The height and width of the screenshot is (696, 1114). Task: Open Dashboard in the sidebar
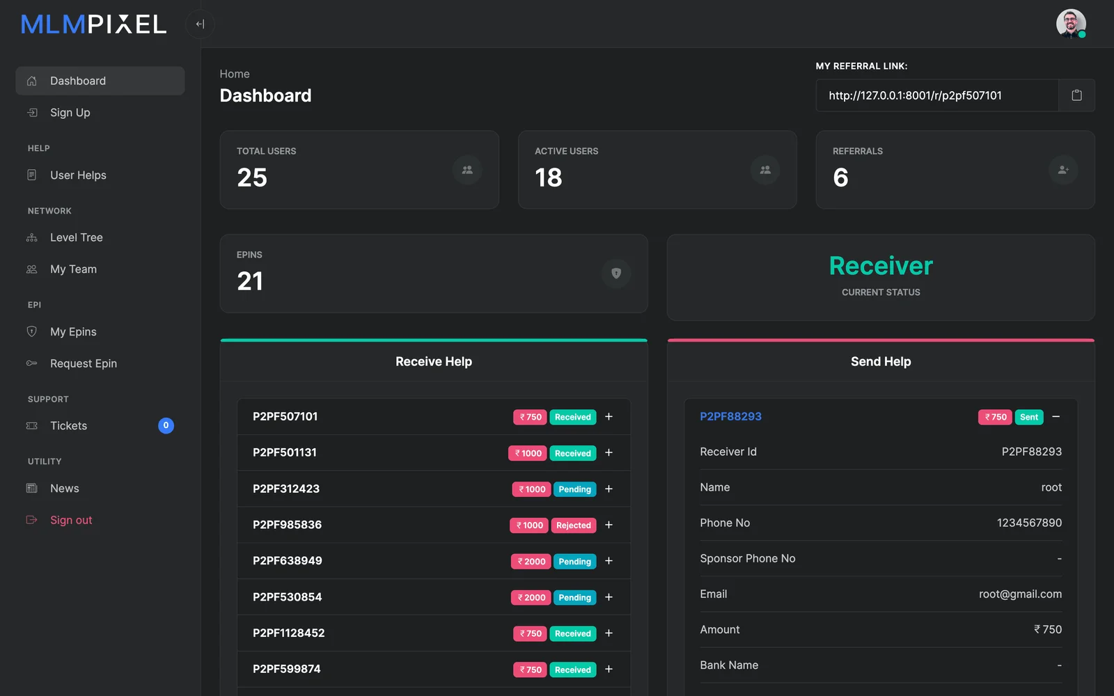click(x=100, y=81)
